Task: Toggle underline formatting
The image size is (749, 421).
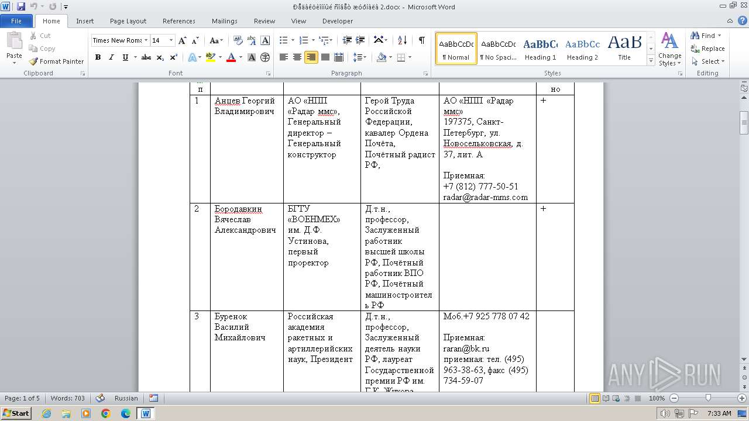Action: pyautogui.click(x=125, y=57)
